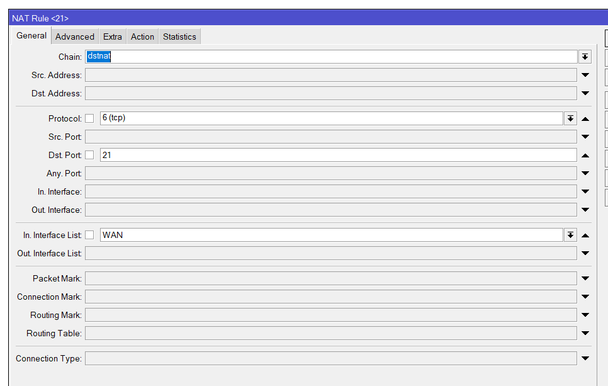This screenshot has height=386, width=608.
Task: Expand the Routing Table field
Action: [x=585, y=333]
